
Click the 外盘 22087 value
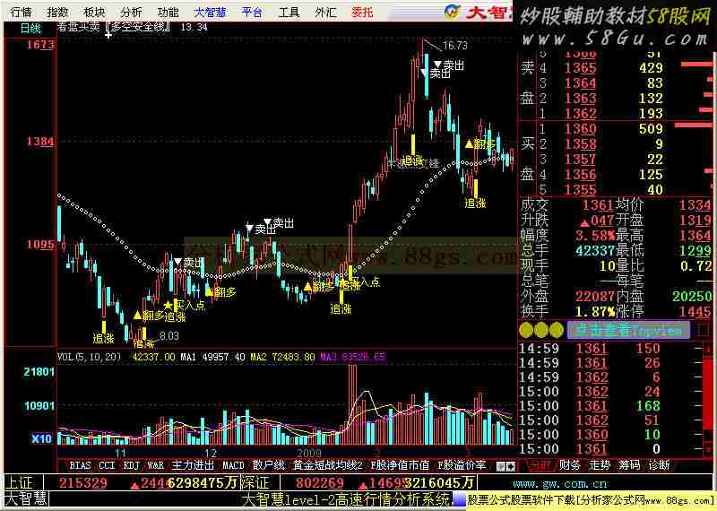pyautogui.click(x=594, y=297)
